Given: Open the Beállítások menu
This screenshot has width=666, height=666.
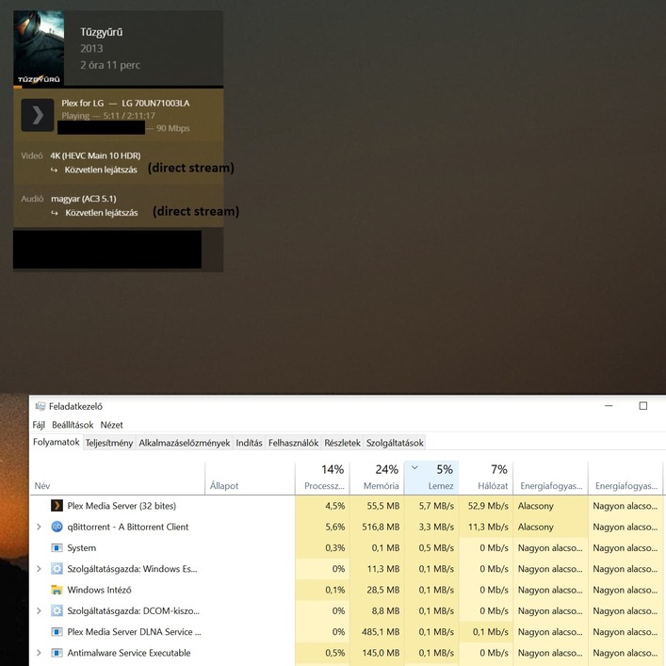Looking at the screenshot, I should pyautogui.click(x=73, y=425).
